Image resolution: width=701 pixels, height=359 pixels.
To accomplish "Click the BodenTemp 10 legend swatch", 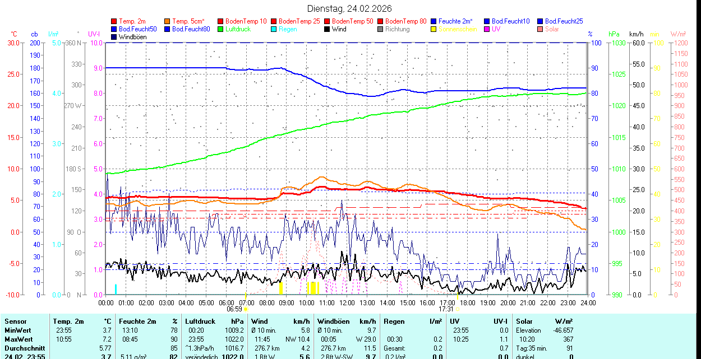I will [220, 21].
